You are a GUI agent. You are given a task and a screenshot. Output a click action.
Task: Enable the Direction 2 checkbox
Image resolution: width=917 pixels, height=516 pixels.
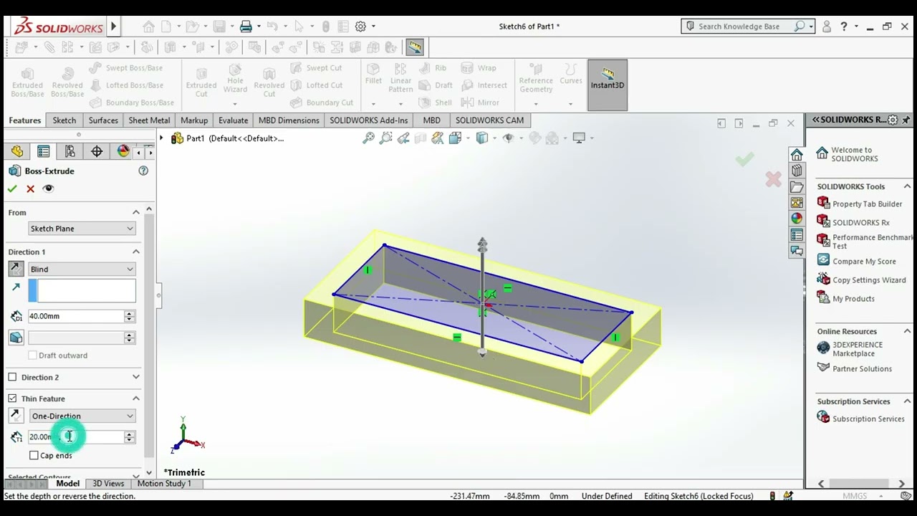click(12, 377)
